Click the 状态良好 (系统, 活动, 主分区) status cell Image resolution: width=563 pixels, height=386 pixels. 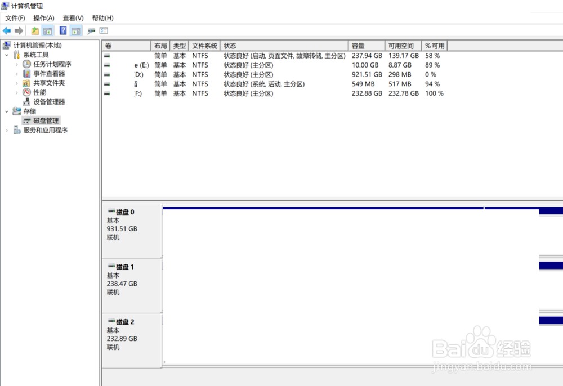coord(264,84)
